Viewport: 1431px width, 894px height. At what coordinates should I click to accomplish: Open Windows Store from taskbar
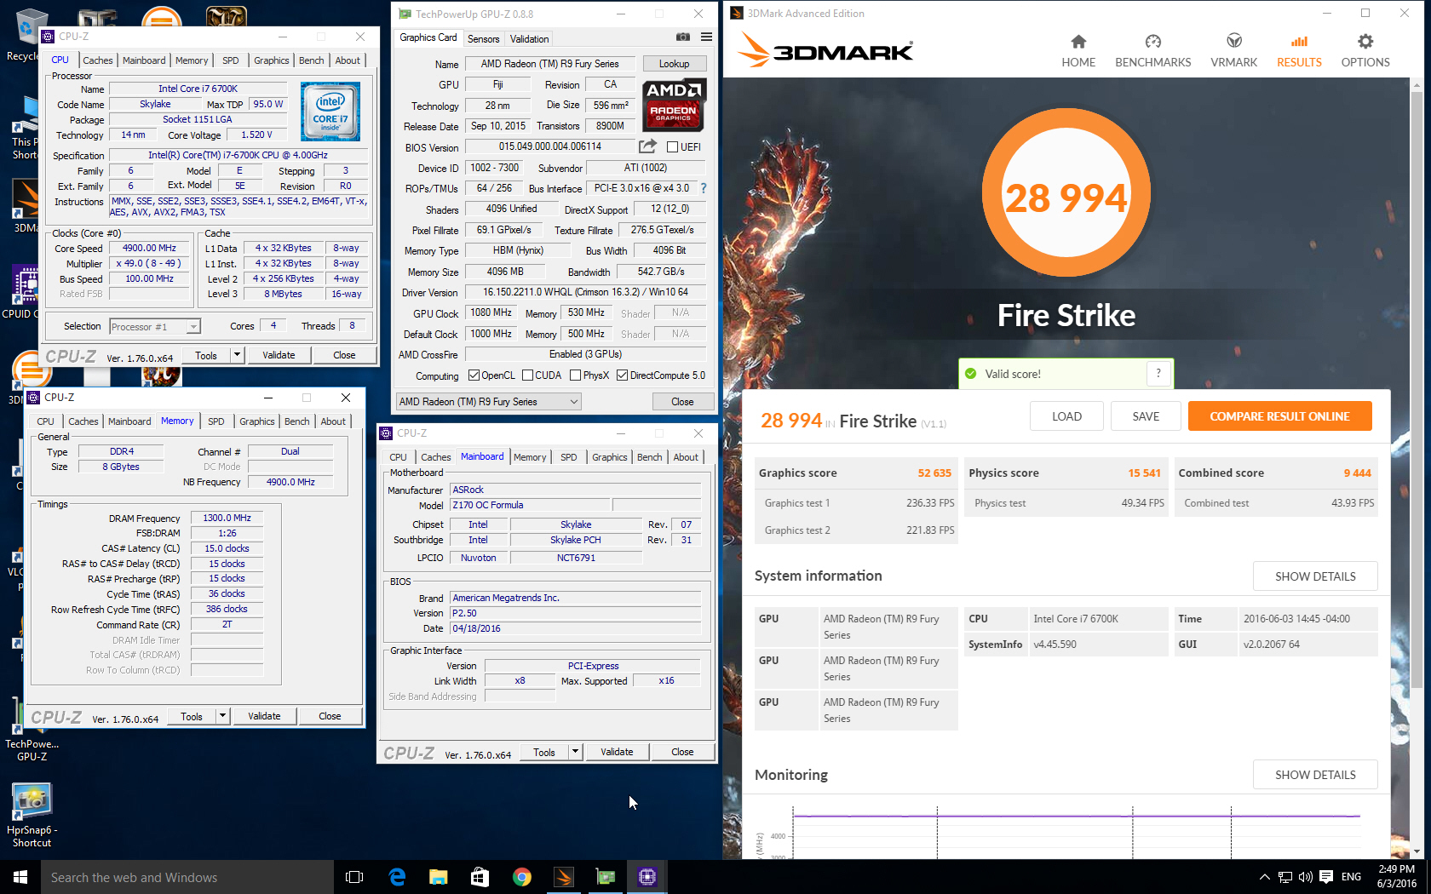(x=480, y=877)
